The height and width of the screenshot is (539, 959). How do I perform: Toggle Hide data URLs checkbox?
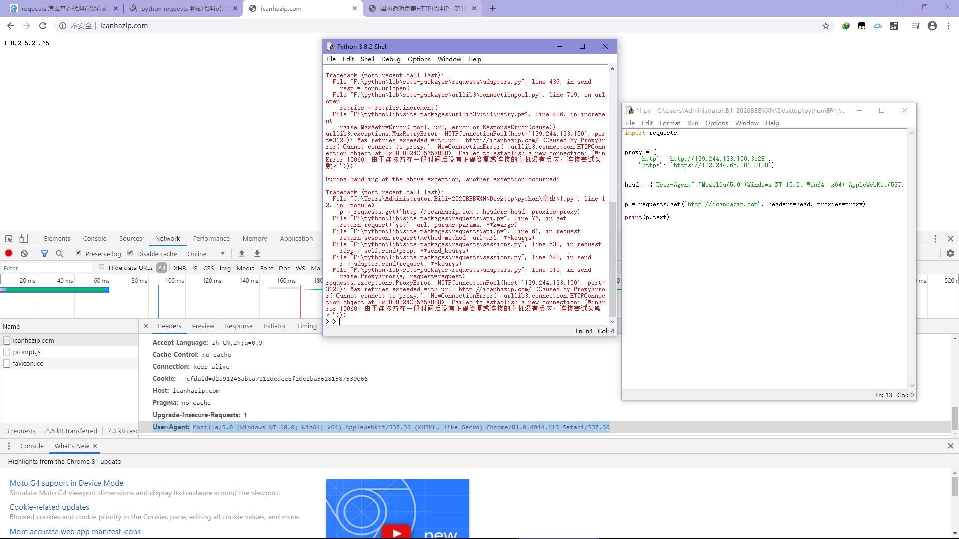pos(102,268)
